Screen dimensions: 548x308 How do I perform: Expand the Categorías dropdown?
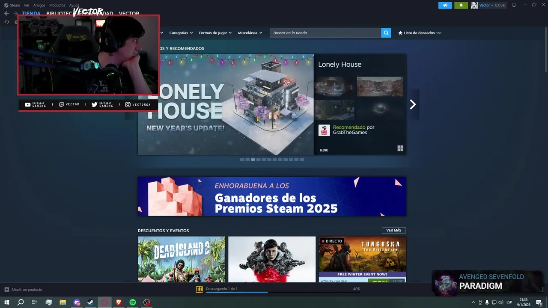tap(181, 33)
